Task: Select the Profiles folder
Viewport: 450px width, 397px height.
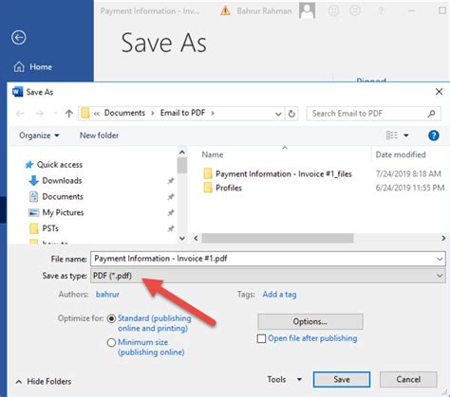Action: (222, 188)
